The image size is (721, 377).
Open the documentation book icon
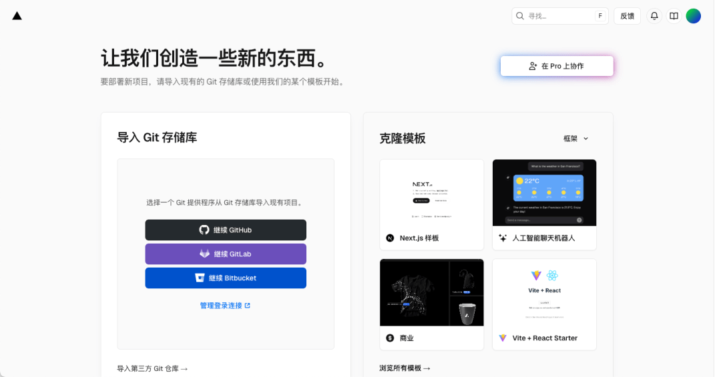pos(674,16)
